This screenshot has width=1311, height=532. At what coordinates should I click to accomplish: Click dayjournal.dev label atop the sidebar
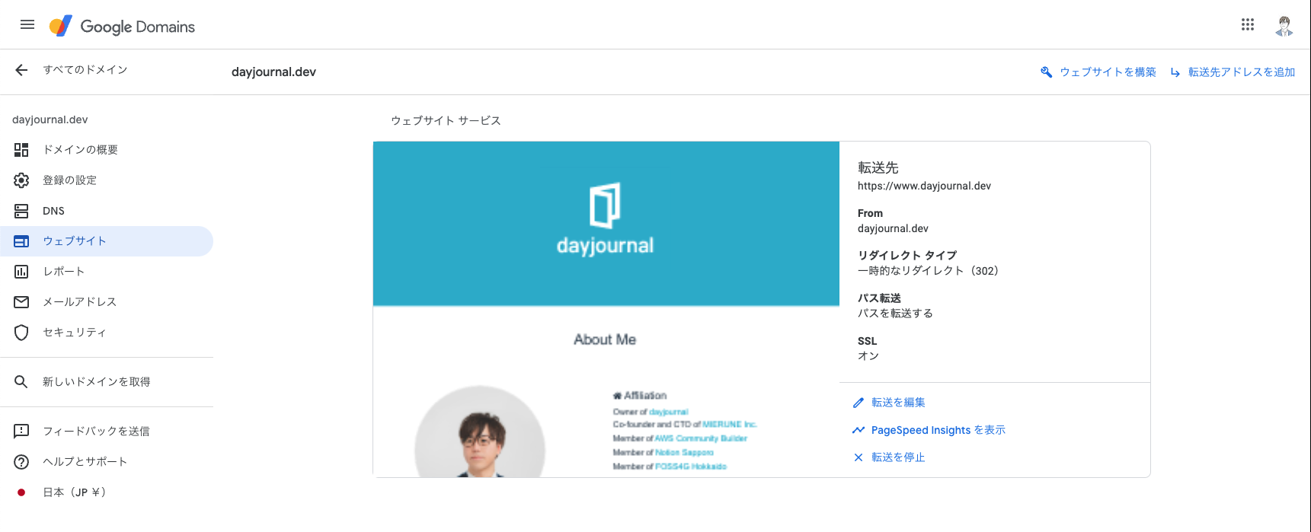pyautogui.click(x=50, y=119)
